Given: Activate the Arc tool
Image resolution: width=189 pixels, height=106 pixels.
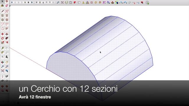Looking at the screenshot, I should pos(3,24).
